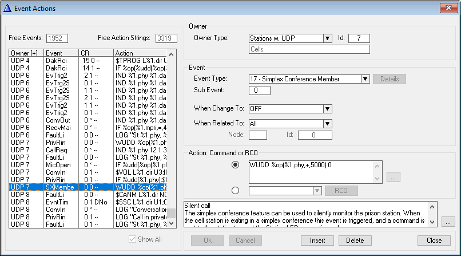Screen dimensions: 461x256
Task: Open the command editor ellipsis button
Action: tap(392, 178)
